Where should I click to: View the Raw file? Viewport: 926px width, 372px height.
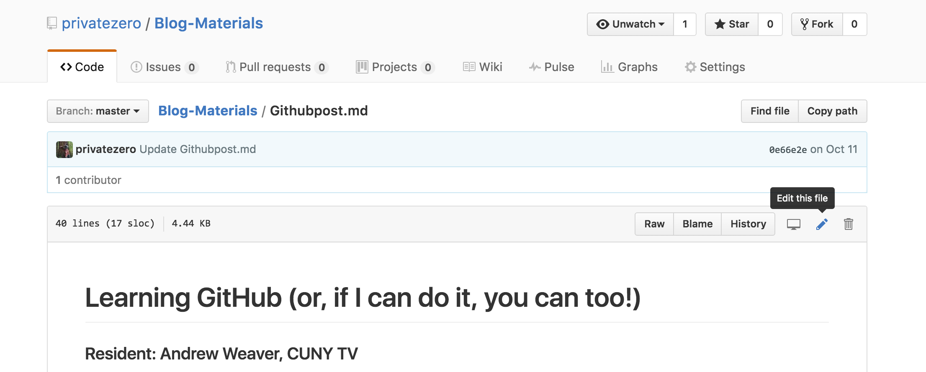coord(654,224)
